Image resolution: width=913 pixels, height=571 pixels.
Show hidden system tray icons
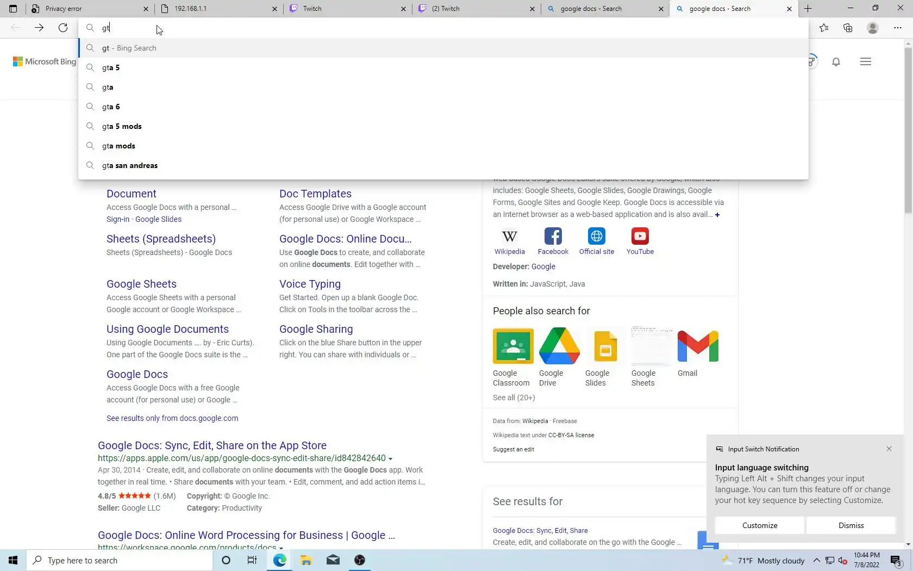click(x=816, y=561)
